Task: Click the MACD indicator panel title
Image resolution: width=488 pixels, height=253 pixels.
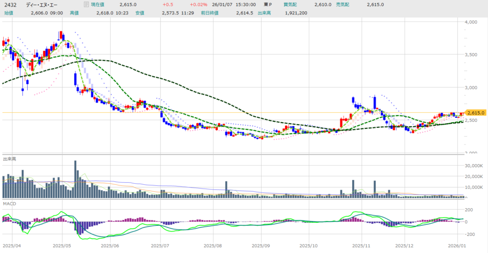Action: tap(10, 204)
